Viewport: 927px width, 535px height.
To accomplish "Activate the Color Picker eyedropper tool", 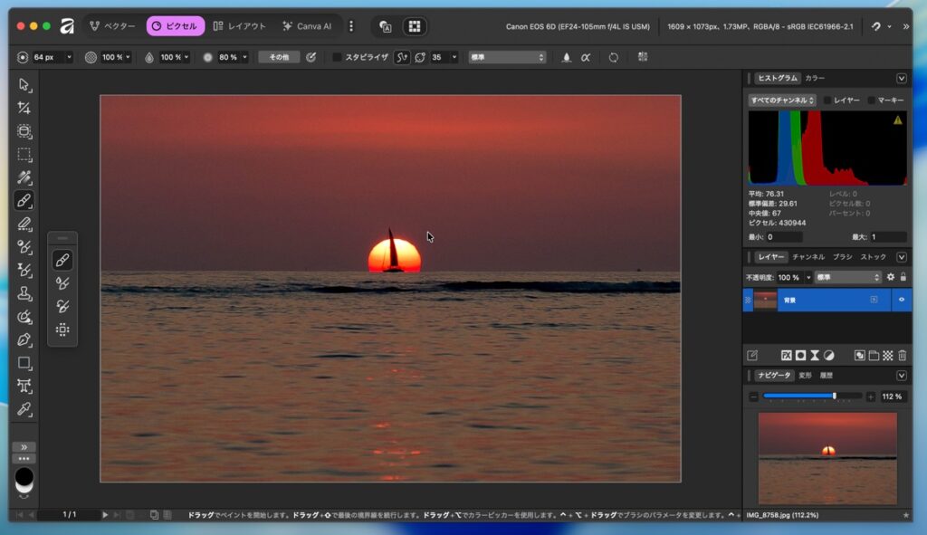I will click(24, 409).
